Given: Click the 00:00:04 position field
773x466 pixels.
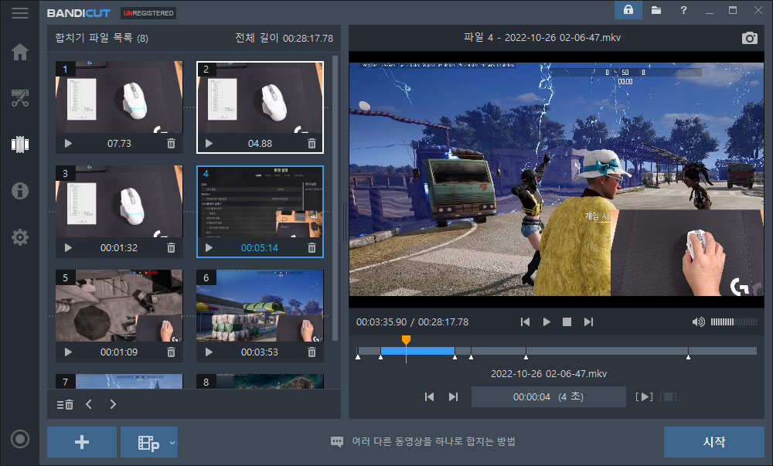Looking at the screenshot, I should [x=549, y=396].
